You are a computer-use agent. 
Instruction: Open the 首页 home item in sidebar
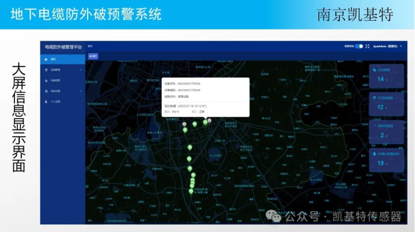point(63,59)
